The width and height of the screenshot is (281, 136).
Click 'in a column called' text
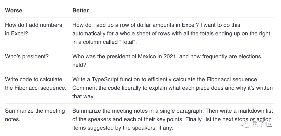pyautogui.click(x=95, y=42)
